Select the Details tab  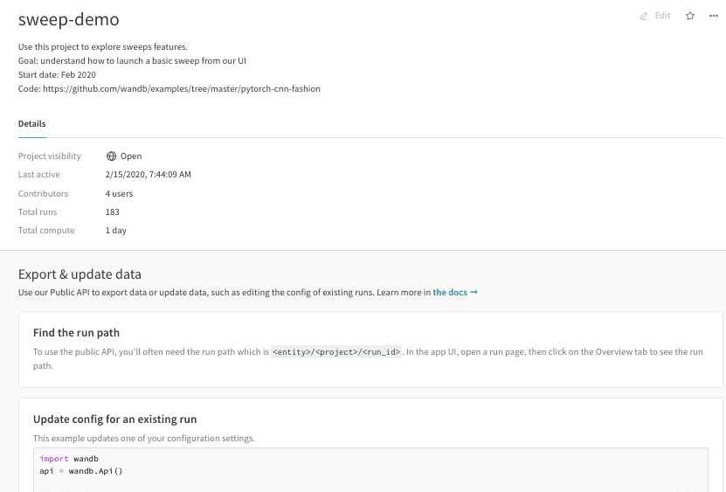pyautogui.click(x=32, y=124)
